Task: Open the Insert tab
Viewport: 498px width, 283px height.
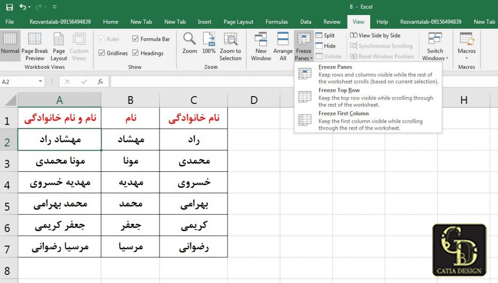Action: click(x=204, y=22)
